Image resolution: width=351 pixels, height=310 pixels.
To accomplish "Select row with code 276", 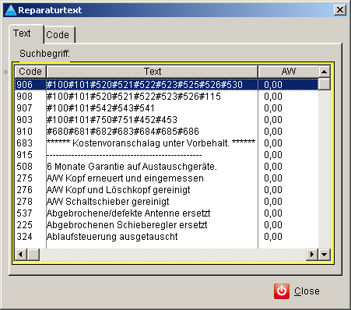I will tap(167, 190).
